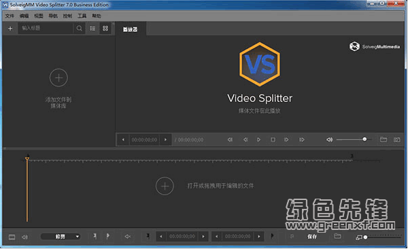The image size is (408, 249).
Task: Click the set start marker icon before first timecode
Action: click(x=148, y=236)
